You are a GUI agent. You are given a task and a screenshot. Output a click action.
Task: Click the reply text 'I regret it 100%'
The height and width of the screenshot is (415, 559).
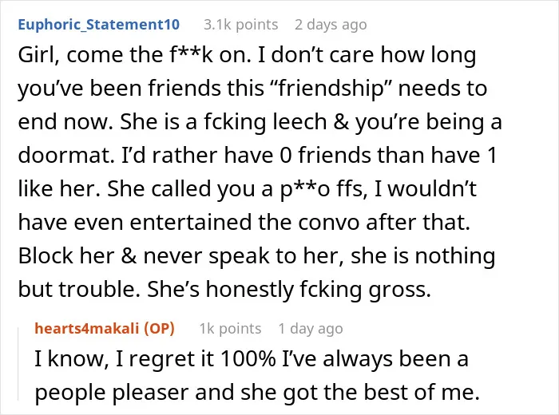tap(196, 358)
